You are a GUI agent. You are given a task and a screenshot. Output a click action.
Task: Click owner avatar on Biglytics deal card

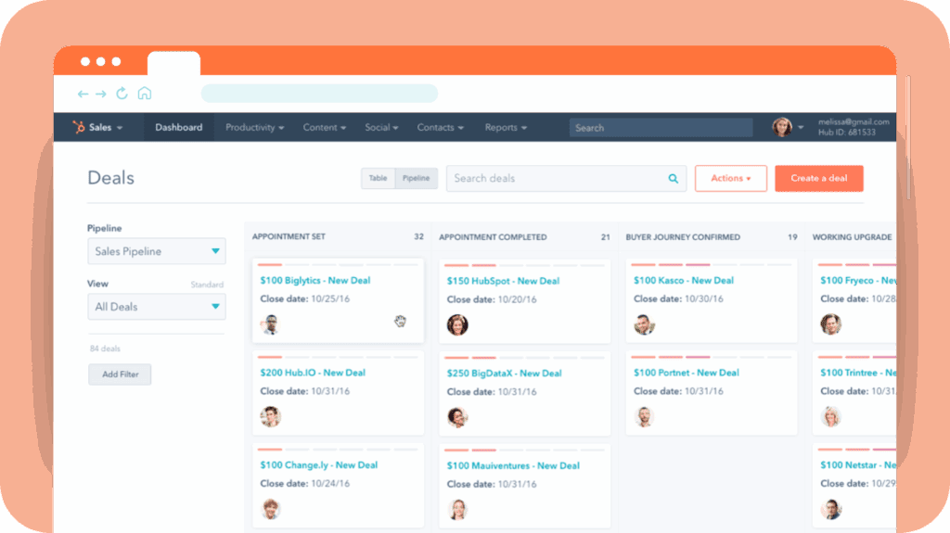pos(270,324)
